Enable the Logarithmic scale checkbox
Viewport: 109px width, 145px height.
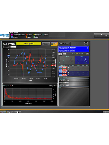[x=50, y=86]
